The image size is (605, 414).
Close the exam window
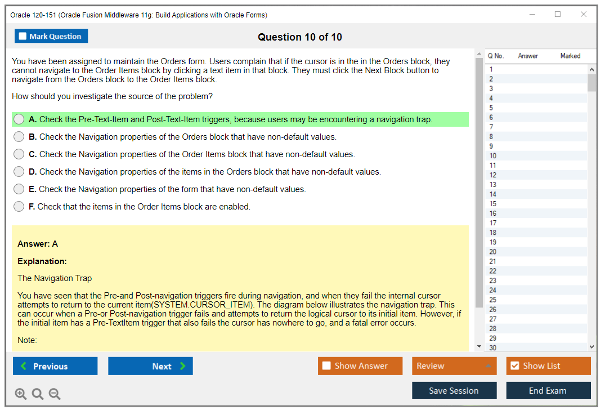click(583, 15)
